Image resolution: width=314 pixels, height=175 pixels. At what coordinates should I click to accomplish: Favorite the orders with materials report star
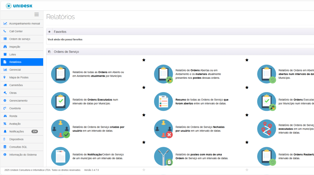tap(247, 60)
